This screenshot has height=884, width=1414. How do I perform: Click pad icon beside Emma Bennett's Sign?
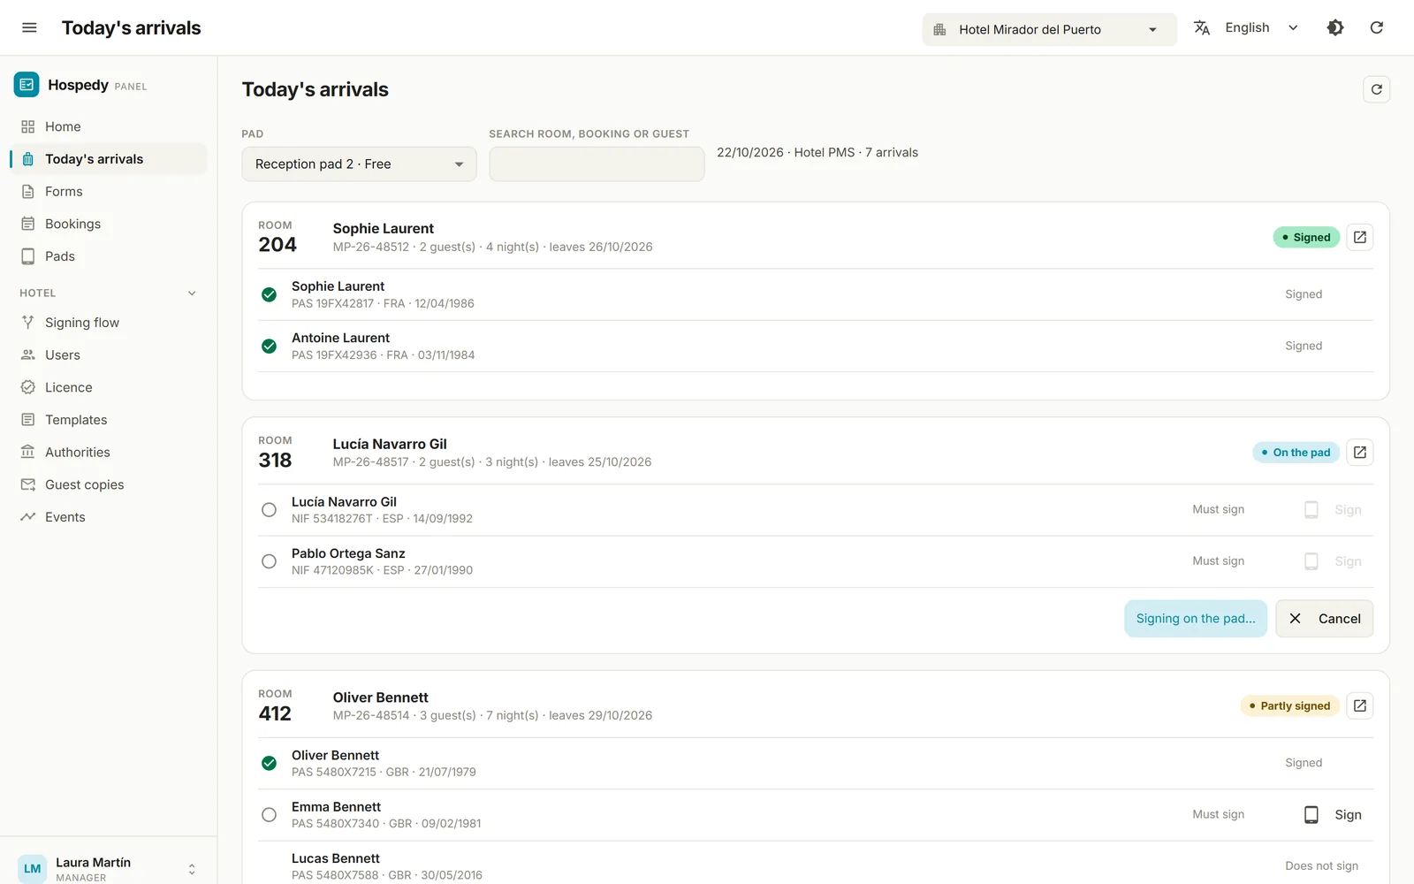tap(1311, 815)
